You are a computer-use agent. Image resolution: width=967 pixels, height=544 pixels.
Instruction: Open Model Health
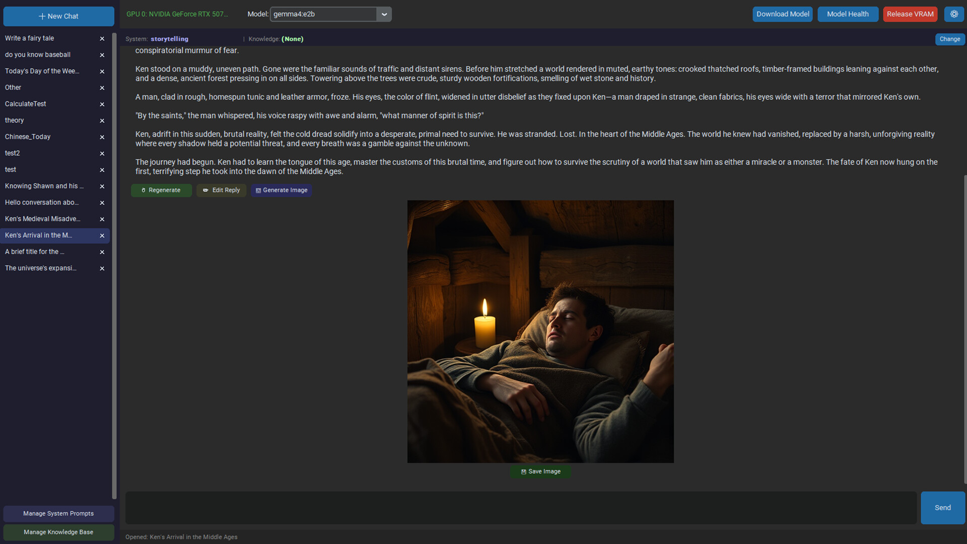848,14
